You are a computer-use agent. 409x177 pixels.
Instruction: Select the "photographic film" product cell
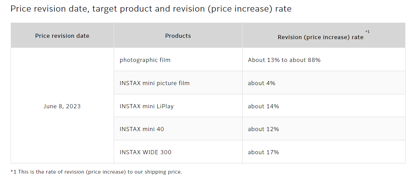tap(145, 60)
